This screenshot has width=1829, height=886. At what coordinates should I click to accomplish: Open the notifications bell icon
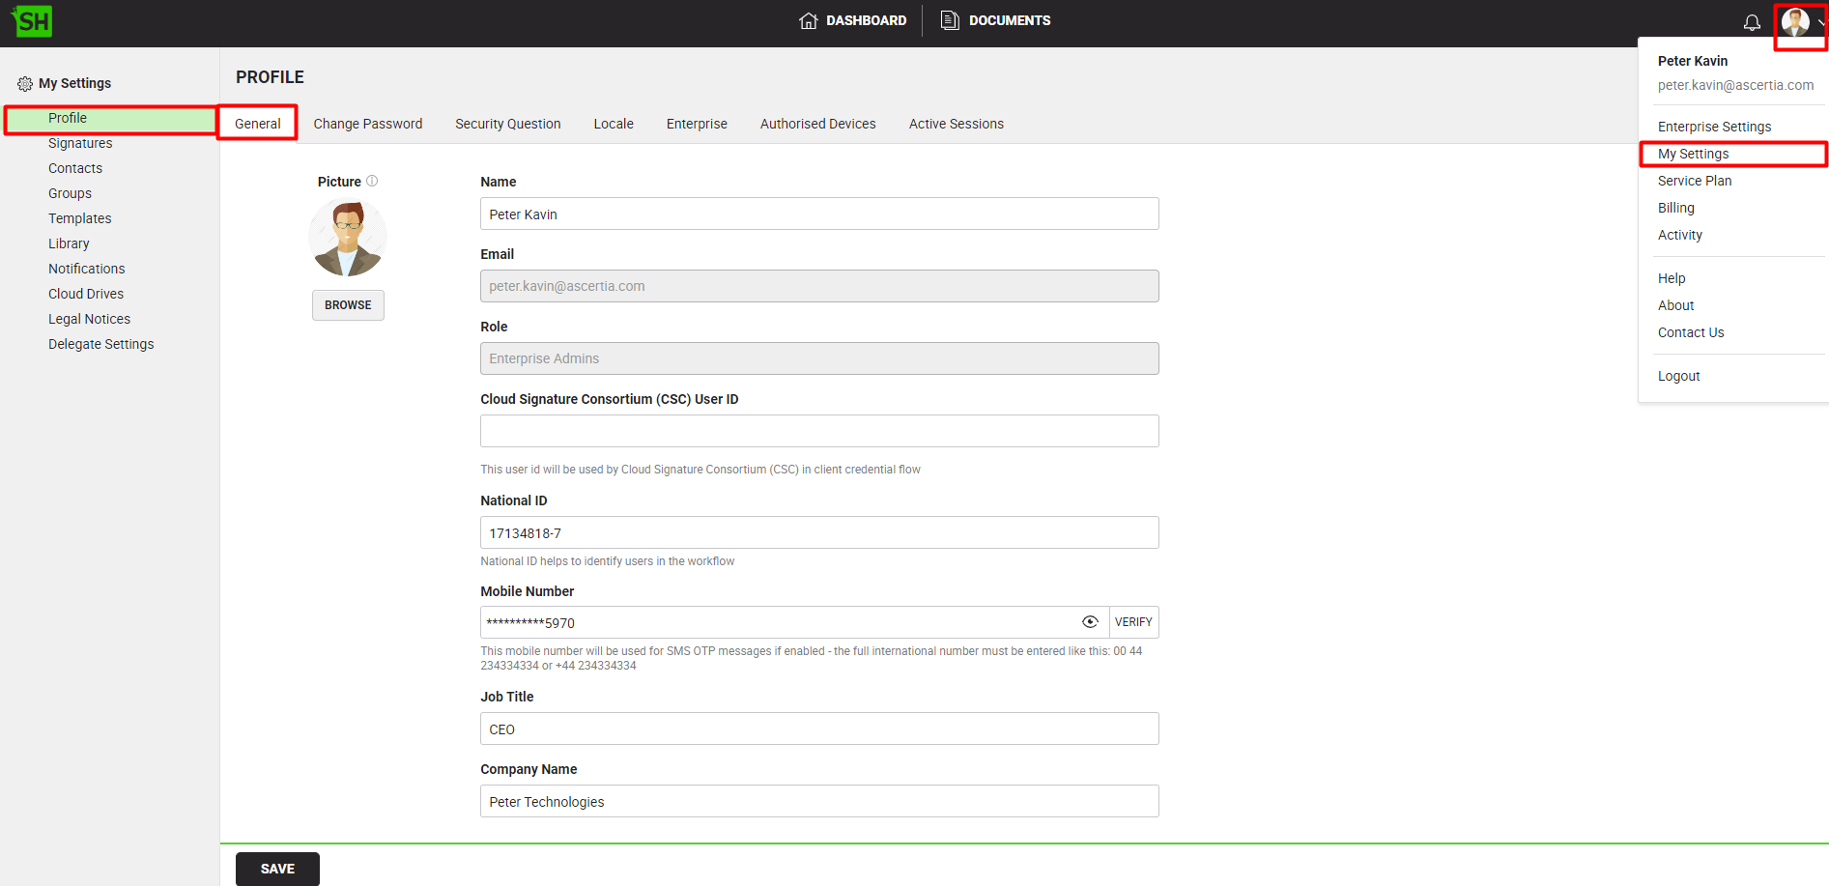coord(1751,22)
